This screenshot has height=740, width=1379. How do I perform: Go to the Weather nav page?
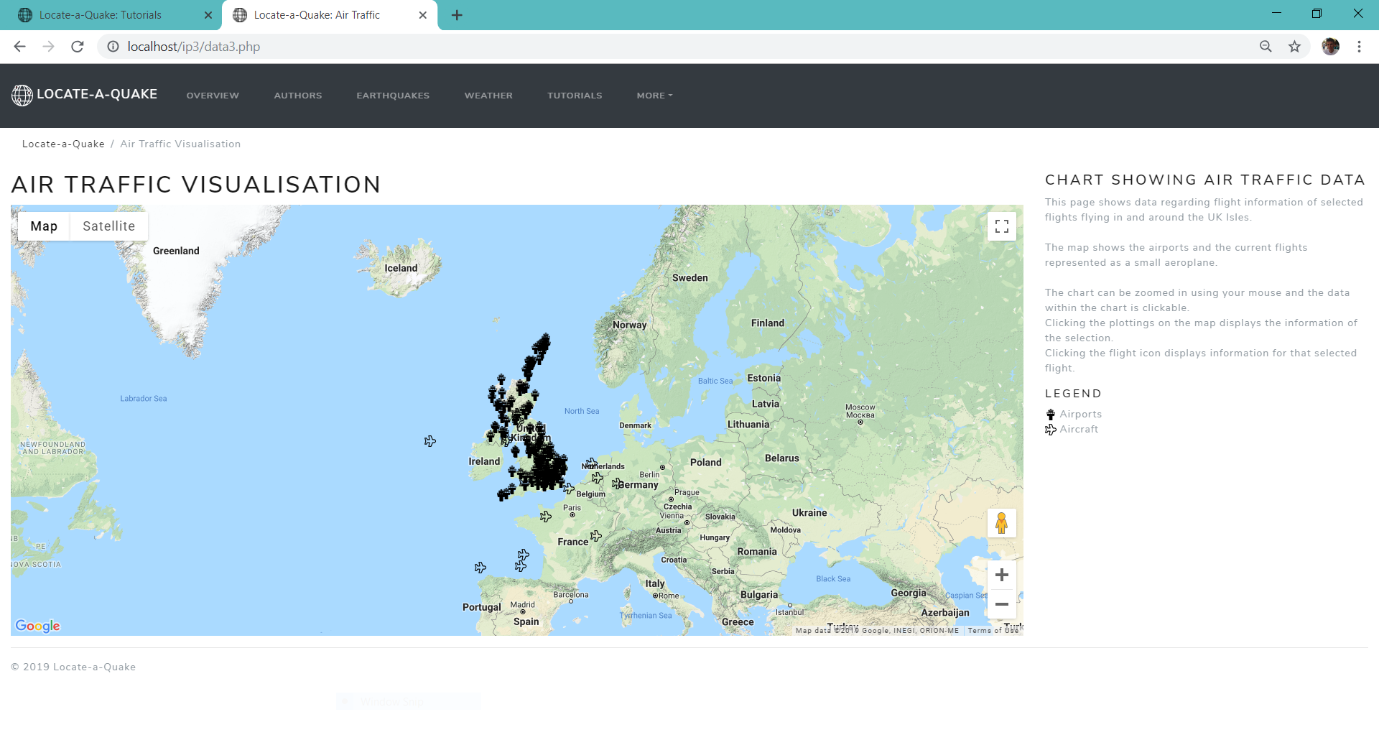coord(488,96)
